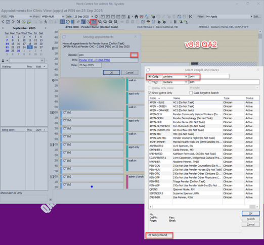Toggle the column layout view icon

(x=62, y=22)
